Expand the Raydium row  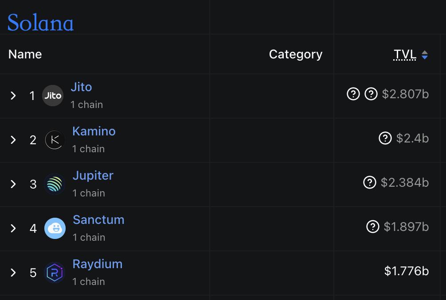[x=13, y=273]
